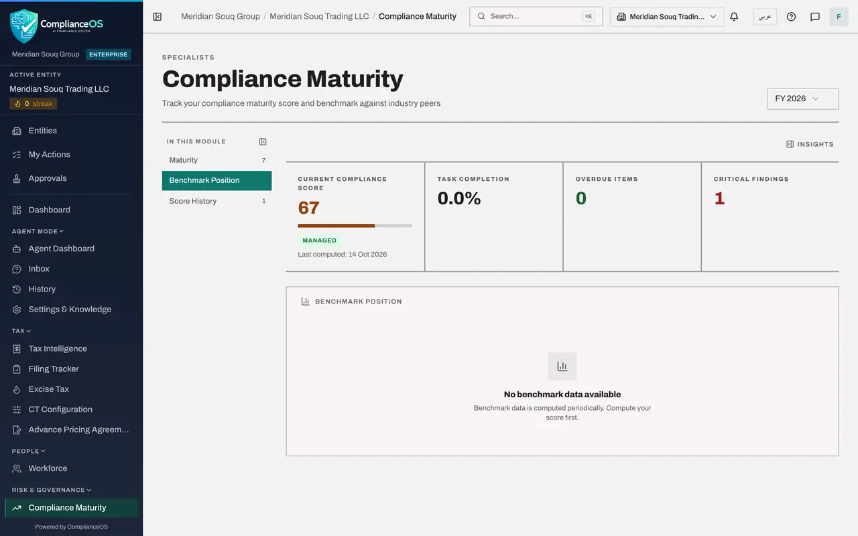Open Tax Intelligence in the sidebar
Screen dimensions: 858x536
click(x=71, y=349)
